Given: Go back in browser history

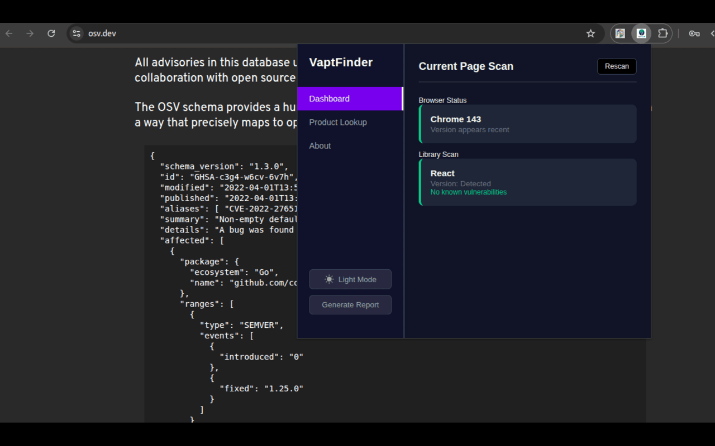Looking at the screenshot, I should click(x=9, y=33).
